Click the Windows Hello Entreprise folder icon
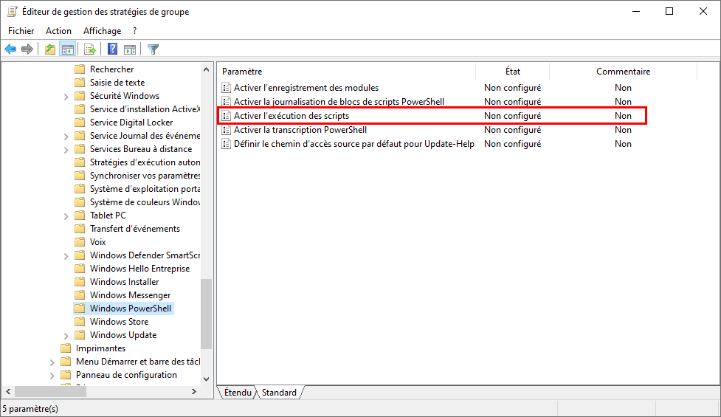The width and height of the screenshot is (721, 417). tap(80, 269)
